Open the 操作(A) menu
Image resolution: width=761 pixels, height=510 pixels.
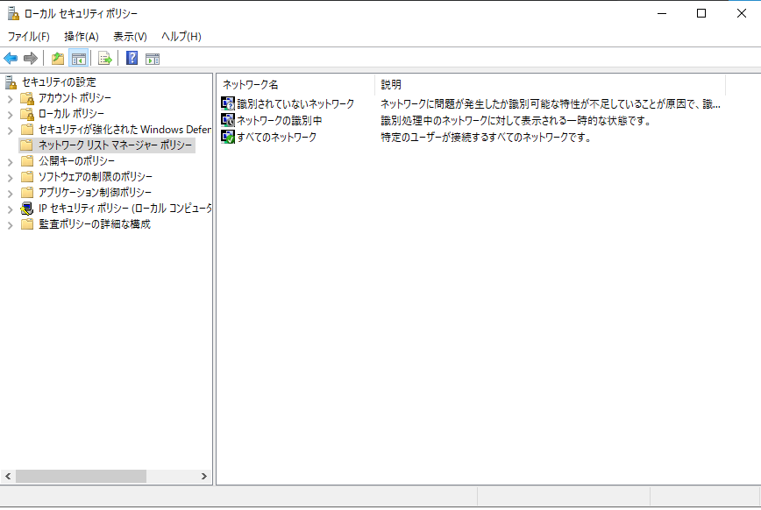pyautogui.click(x=82, y=37)
